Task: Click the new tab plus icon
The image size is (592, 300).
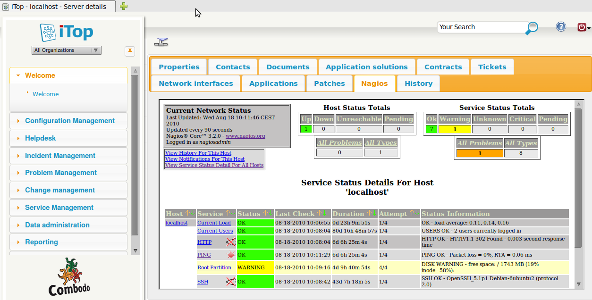Action: tap(124, 6)
